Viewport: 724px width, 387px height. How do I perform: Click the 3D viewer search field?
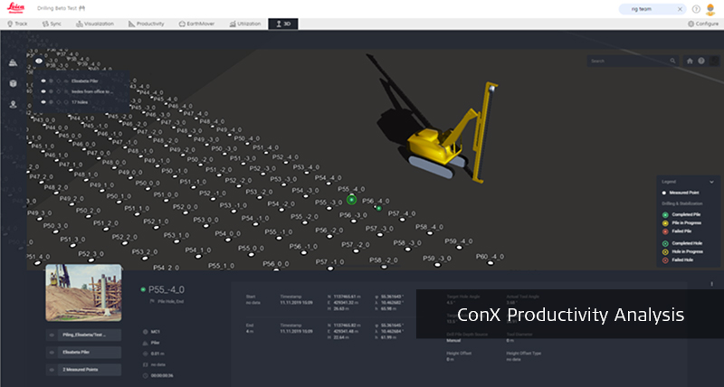629,61
